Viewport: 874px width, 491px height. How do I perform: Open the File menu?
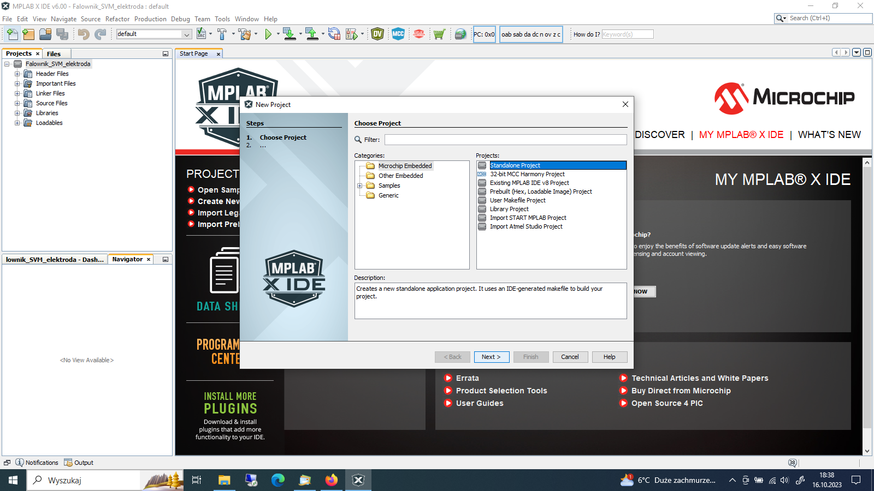[x=7, y=19]
